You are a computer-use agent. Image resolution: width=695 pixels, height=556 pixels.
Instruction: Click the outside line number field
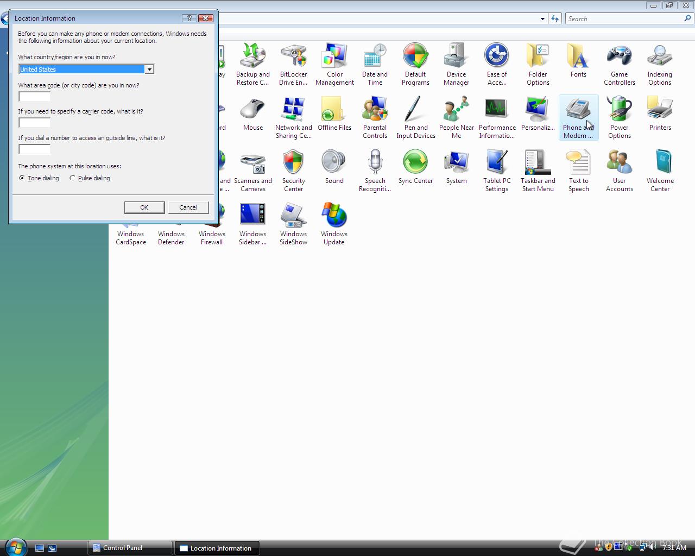point(34,149)
